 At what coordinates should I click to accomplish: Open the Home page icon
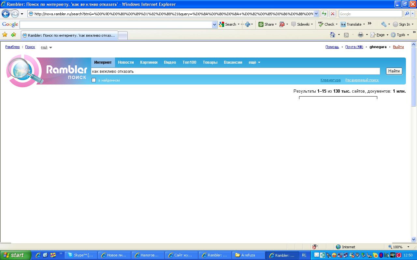tap(333, 35)
